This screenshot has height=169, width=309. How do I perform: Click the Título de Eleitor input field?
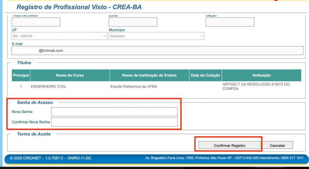(x=36, y=22)
